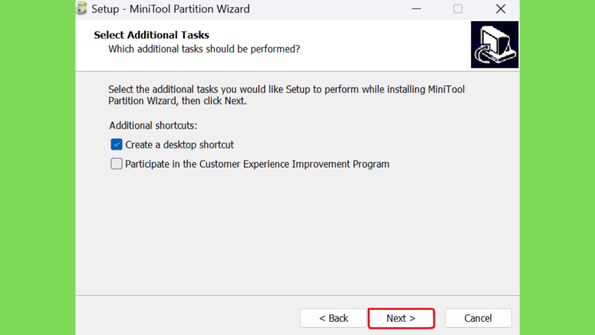Click the installer computer graphic in header

494,44
